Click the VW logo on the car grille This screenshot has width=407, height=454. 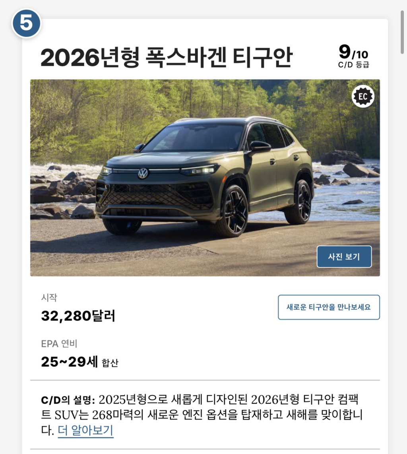pyautogui.click(x=143, y=173)
